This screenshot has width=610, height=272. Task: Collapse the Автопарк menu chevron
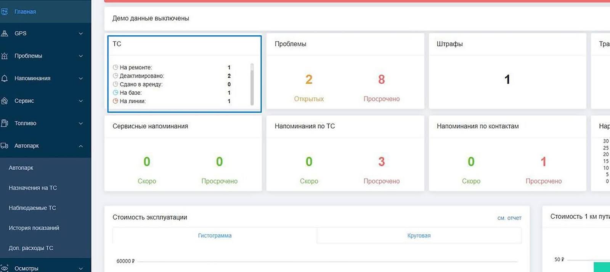(x=81, y=146)
